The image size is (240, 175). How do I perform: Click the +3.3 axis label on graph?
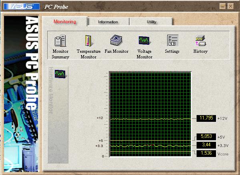(x=99, y=146)
